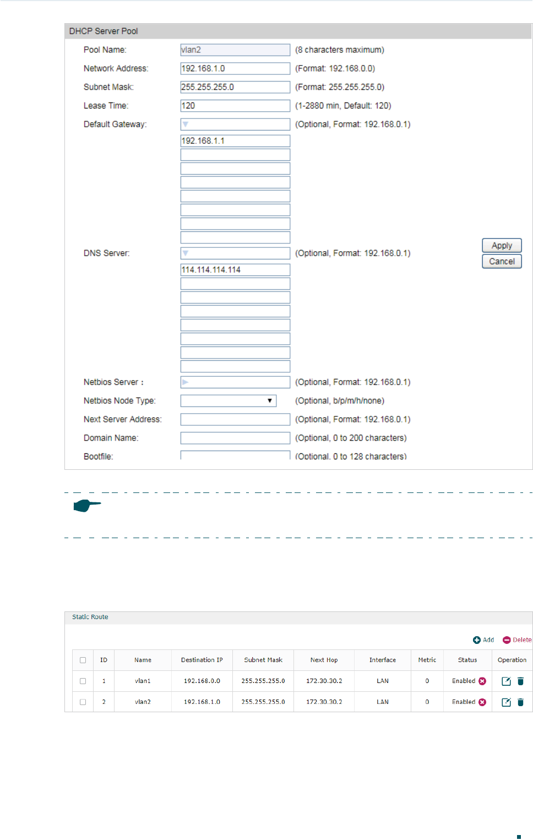533x840 pixels.
Task: Check the box for route ID 1
Action: tap(83, 681)
